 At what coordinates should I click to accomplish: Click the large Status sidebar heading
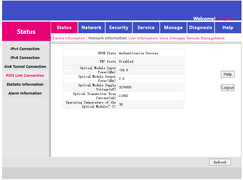pyautogui.click(x=26, y=32)
